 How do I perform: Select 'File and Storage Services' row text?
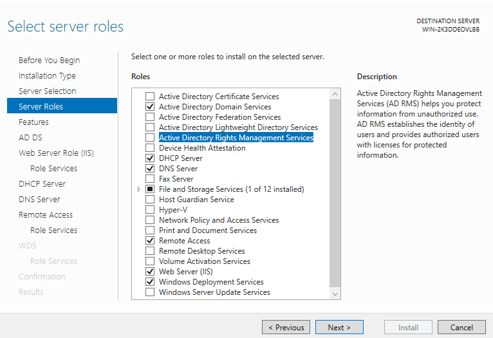click(232, 189)
